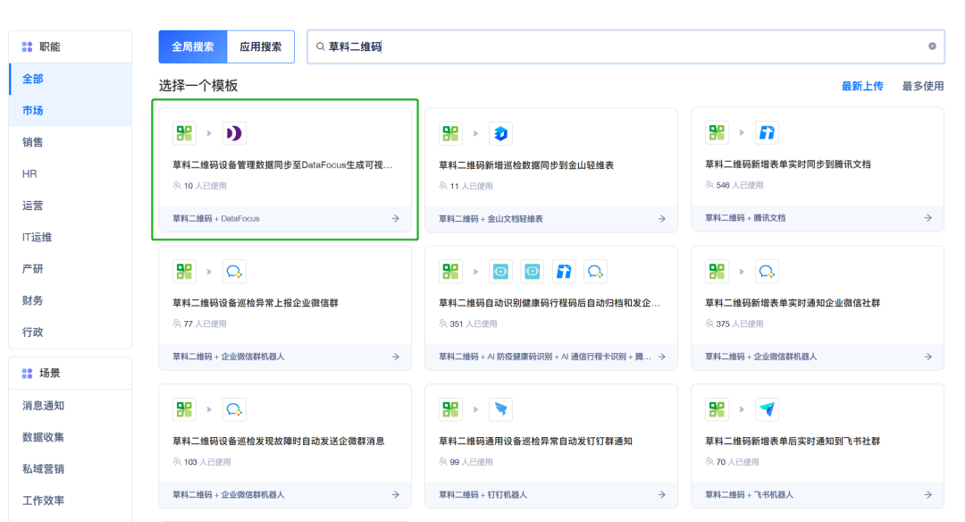Click 草料二维码 icon in 金山轻维表 card

point(450,133)
